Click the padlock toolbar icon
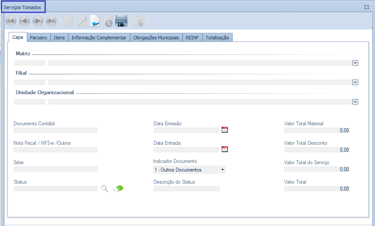This screenshot has height=226, width=375. click(x=138, y=21)
